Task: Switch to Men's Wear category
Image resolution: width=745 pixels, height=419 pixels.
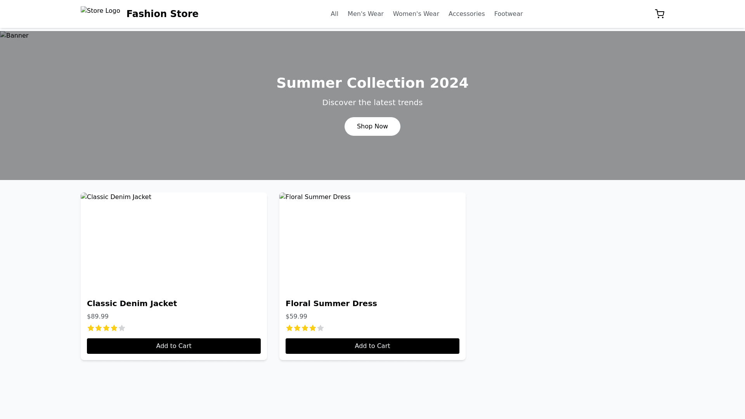Action: [366, 14]
